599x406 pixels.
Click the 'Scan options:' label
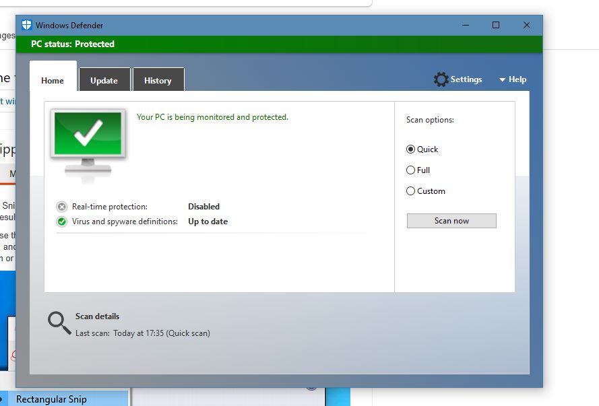(x=430, y=120)
